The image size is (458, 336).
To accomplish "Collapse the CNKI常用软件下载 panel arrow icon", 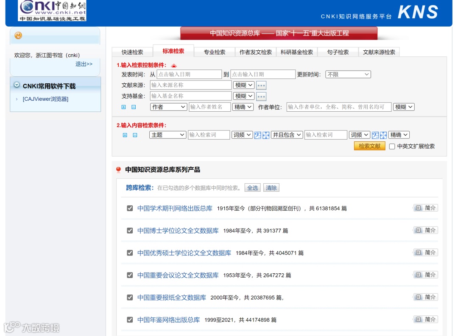I will (17, 85).
